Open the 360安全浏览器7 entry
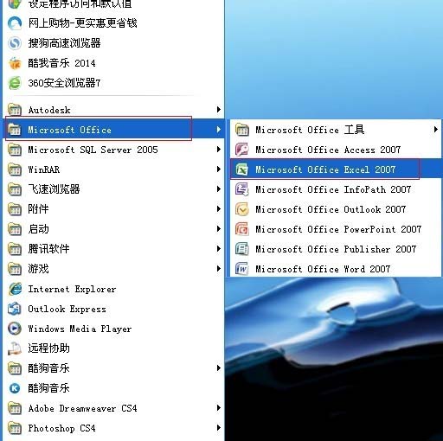Screen dimensions: 443x441 coord(114,83)
